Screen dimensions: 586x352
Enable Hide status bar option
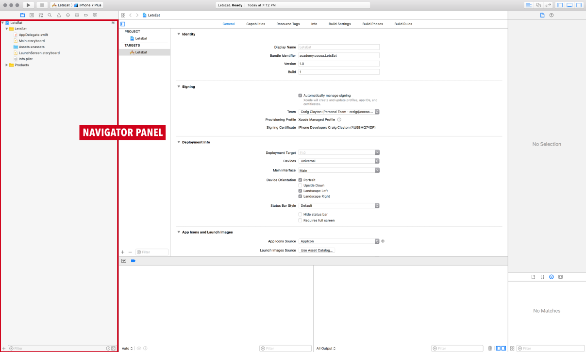[300, 214]
